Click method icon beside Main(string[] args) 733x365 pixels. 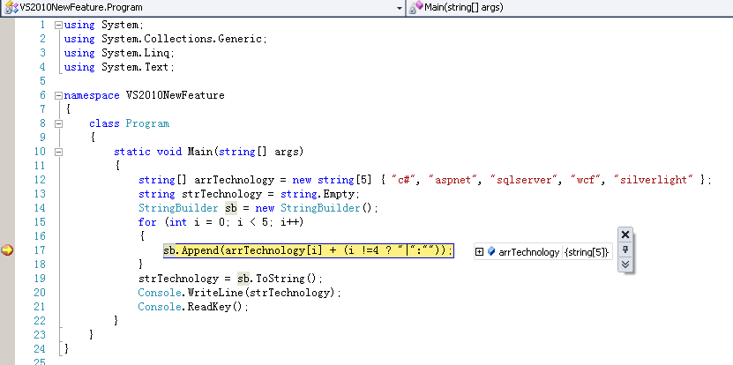(416, 7)
